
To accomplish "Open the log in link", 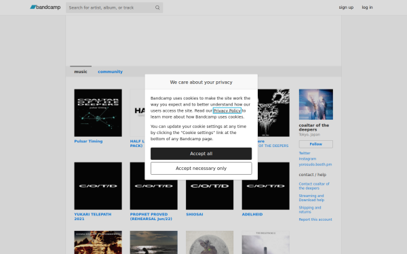I will [367, 7].
